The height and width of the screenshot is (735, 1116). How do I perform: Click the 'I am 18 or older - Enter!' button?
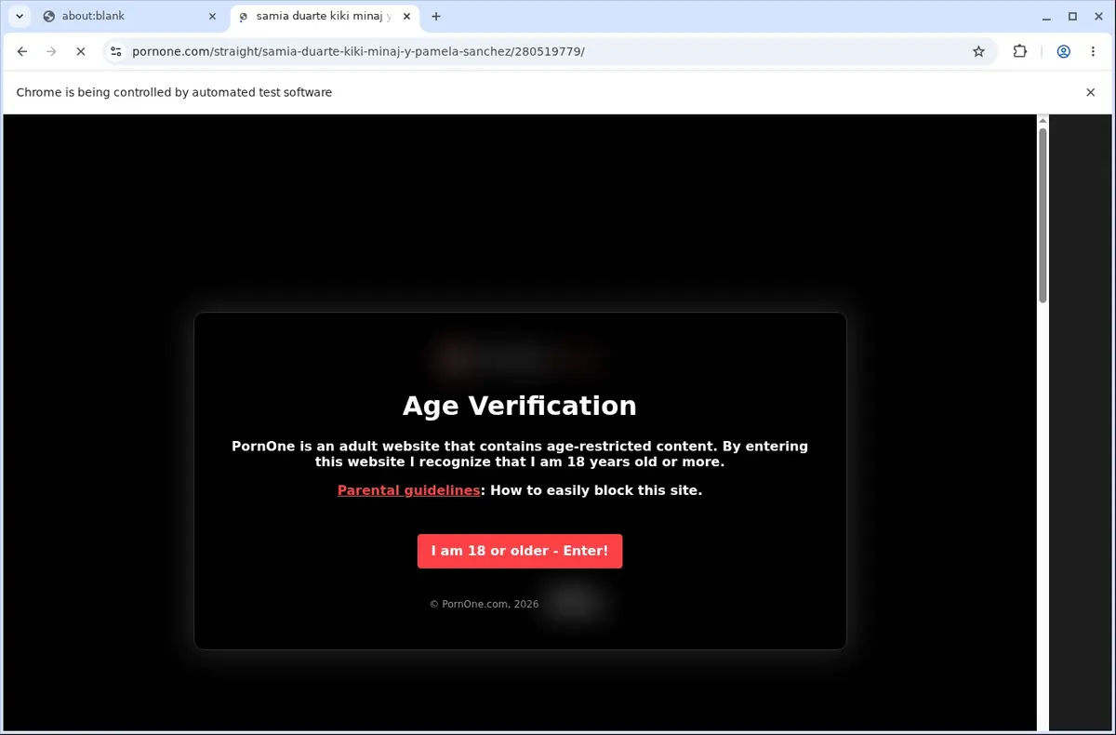tap(520, 551)
